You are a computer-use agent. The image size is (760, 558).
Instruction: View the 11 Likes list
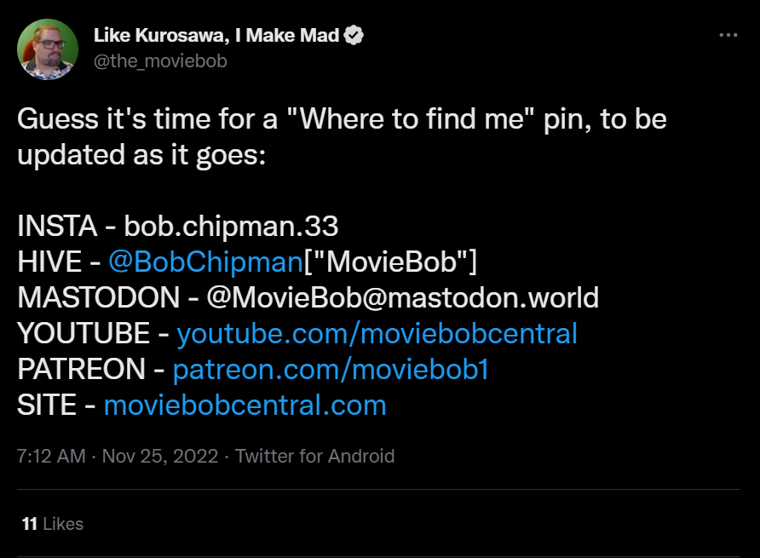(x=53, y=524)
